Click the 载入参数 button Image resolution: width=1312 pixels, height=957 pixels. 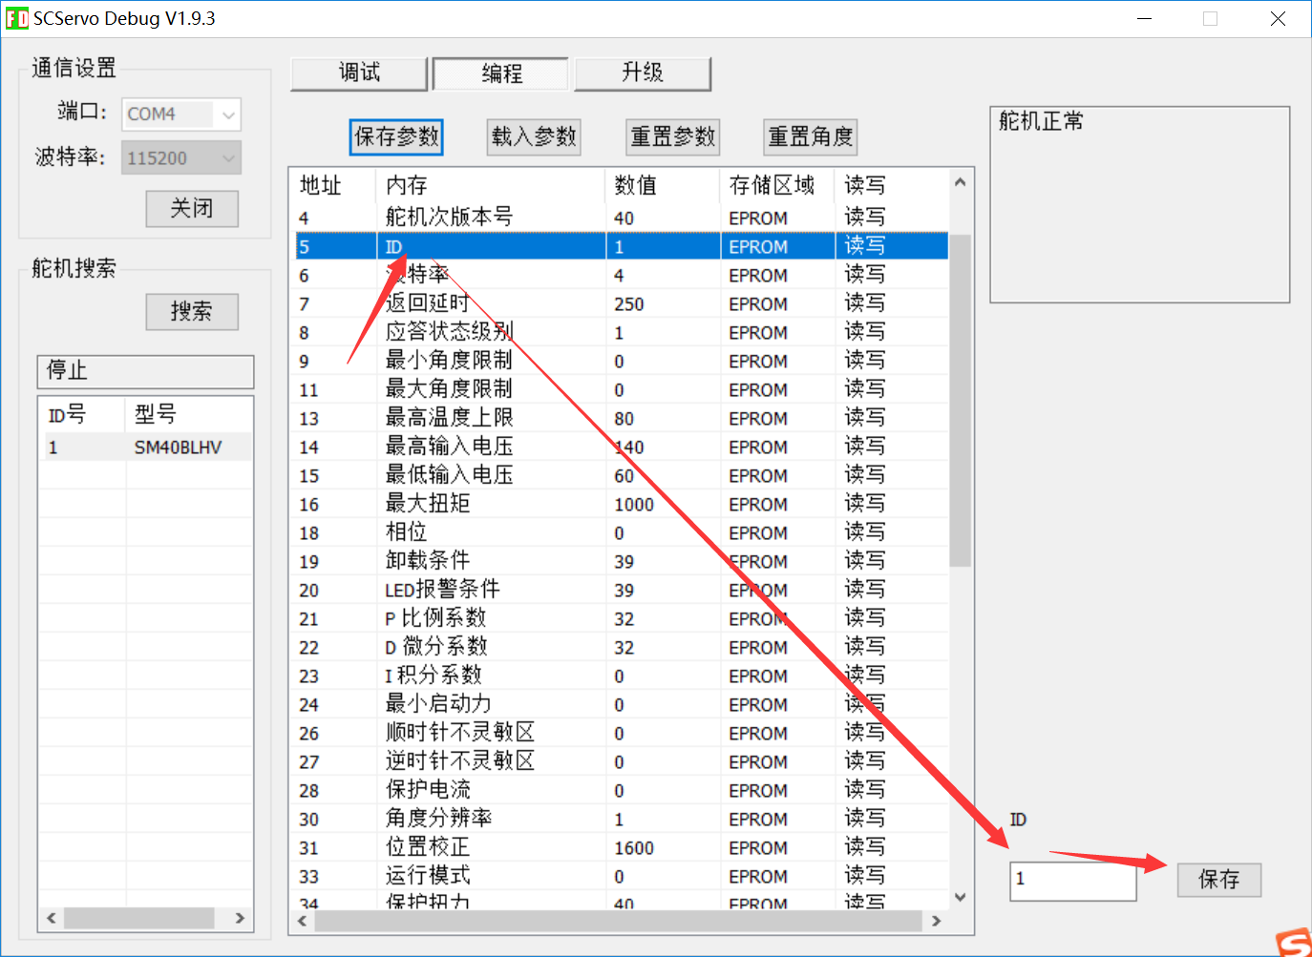535,137
